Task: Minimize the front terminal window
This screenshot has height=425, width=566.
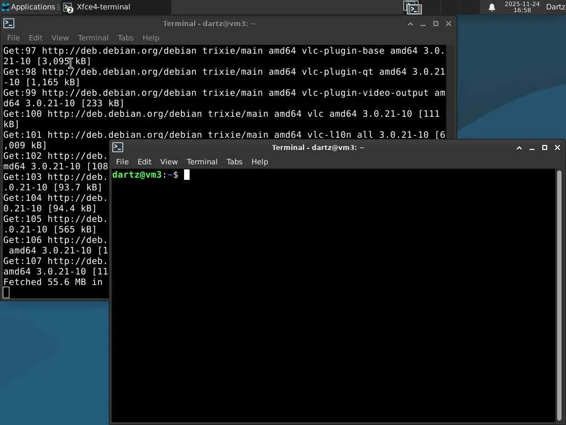Action: [x=532, y=147]
